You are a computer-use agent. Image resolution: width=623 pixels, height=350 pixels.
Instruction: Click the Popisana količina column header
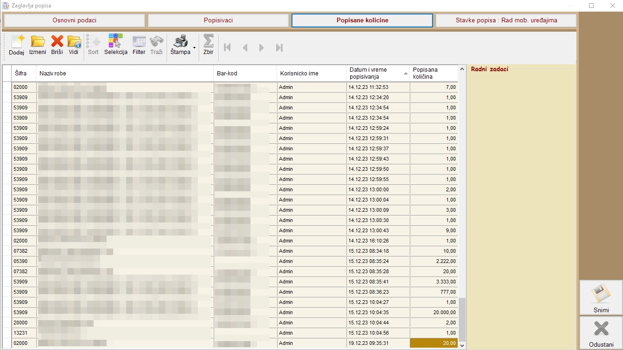433,73
